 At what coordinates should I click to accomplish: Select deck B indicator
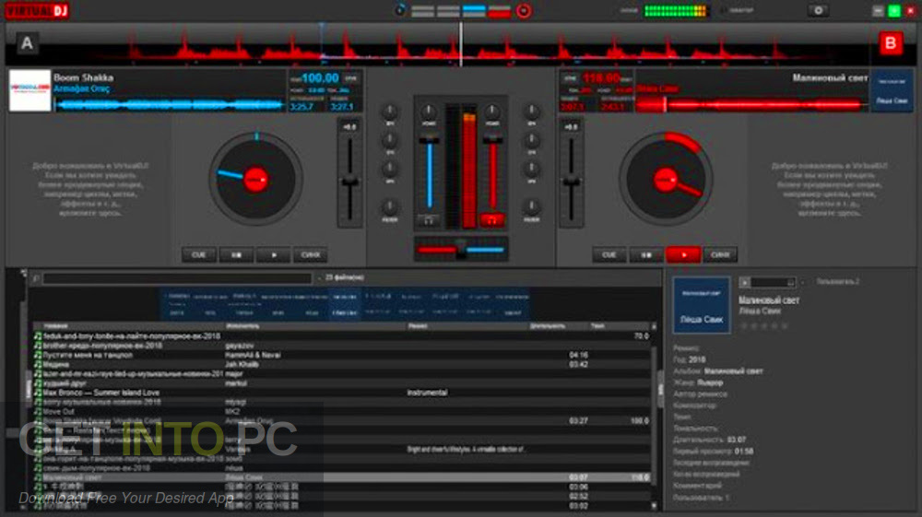[x=891, y=43]
